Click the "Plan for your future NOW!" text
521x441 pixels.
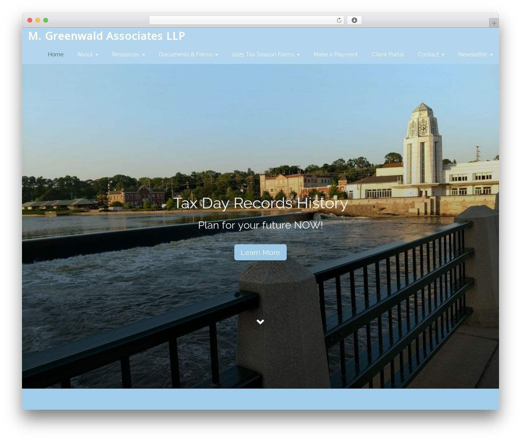260,225
